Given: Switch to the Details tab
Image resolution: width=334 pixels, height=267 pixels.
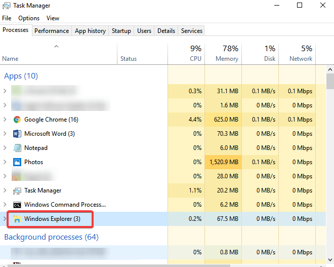Looking at the screenshot, I should click(166, 31).
